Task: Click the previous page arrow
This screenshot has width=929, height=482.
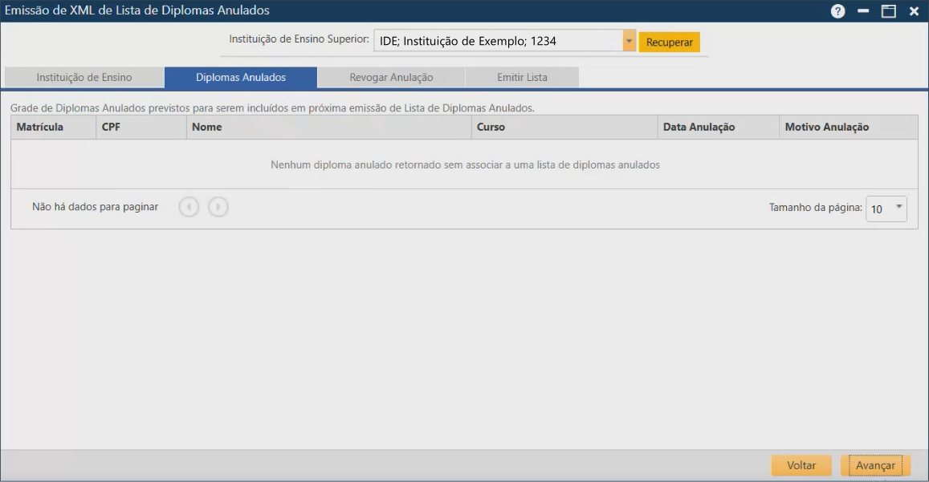Action: pyautogui.click(x=189, y=206)
